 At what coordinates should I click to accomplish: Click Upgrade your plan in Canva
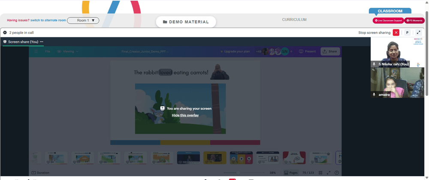coord(235,52)
